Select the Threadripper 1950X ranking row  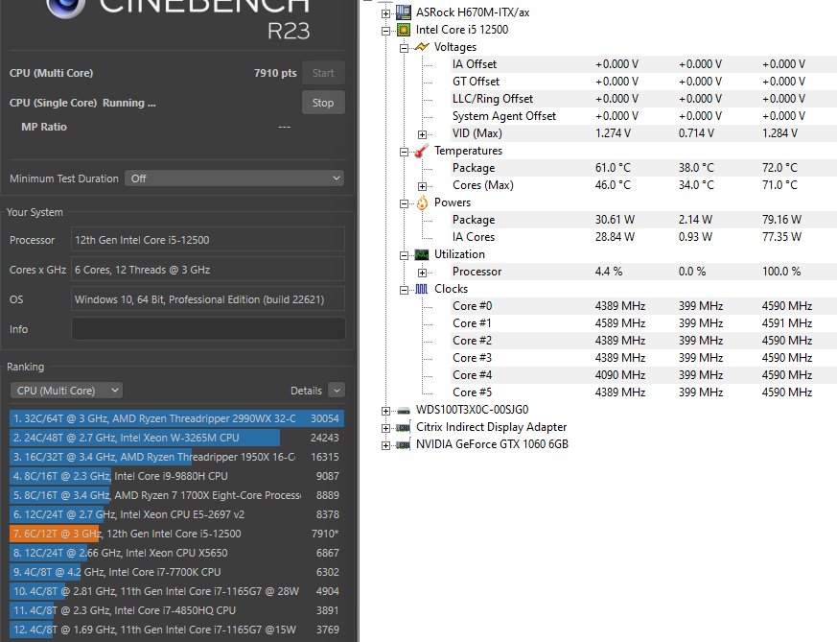(176, 457)
